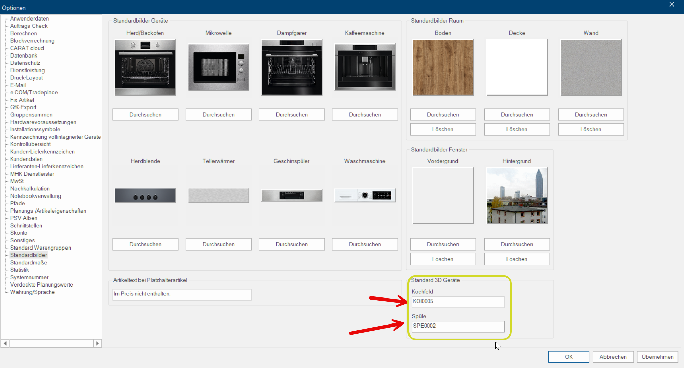Select Blockverrechnung tree entry
The height and width of the screenshot is (368, 684).
(32, 41)
